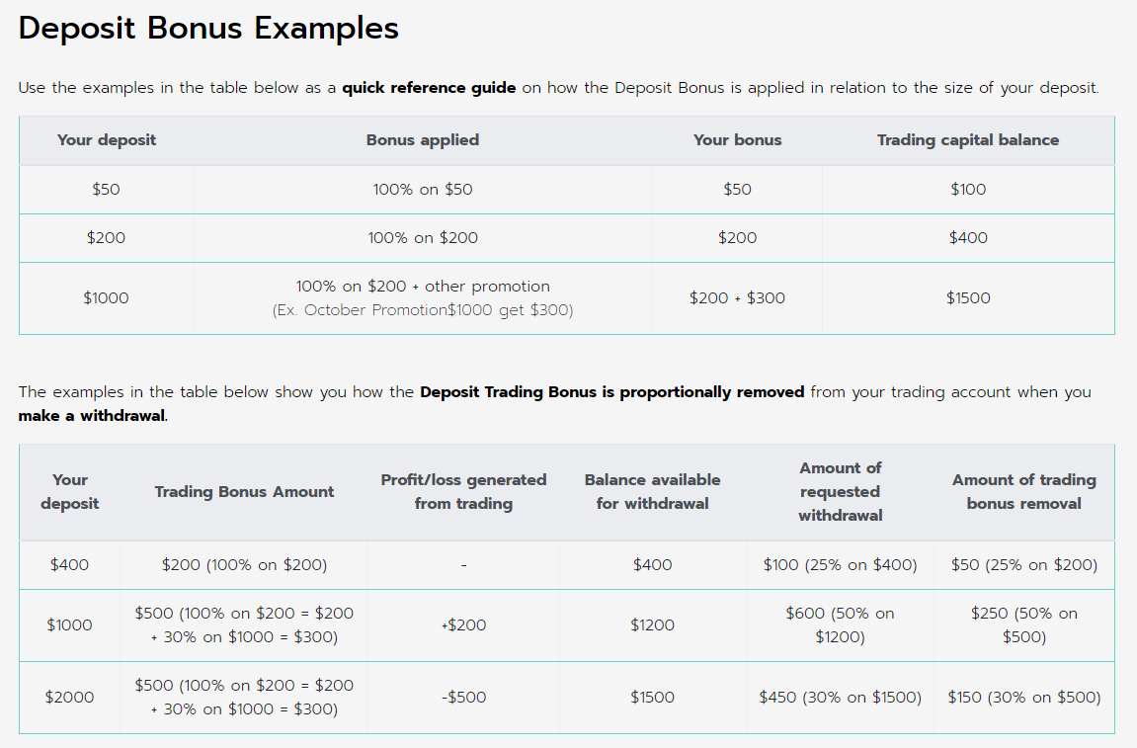
Task: Select the quick reference guide bold text
Action: tap(429, 88)
